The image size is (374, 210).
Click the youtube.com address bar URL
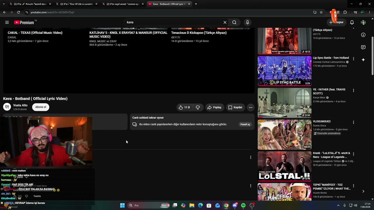[53, 12]
